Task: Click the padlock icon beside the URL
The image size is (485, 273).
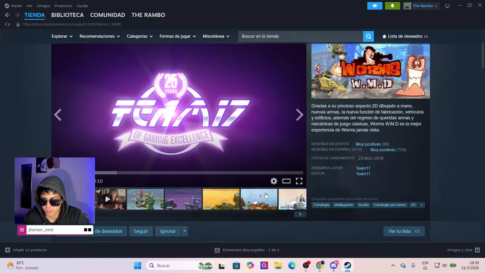Action: click(18, 24)
